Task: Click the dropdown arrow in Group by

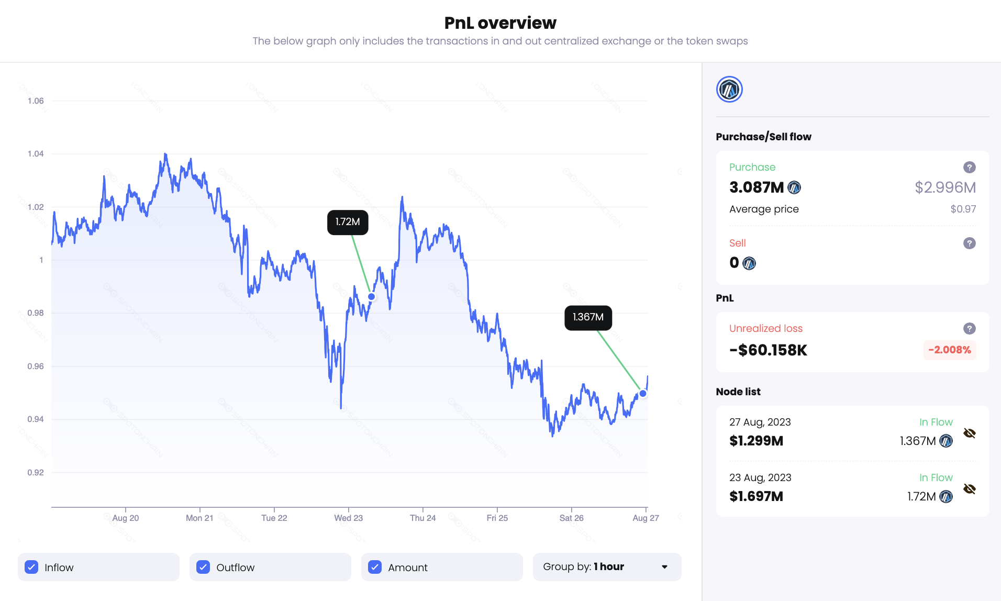Action: [664, 567]
